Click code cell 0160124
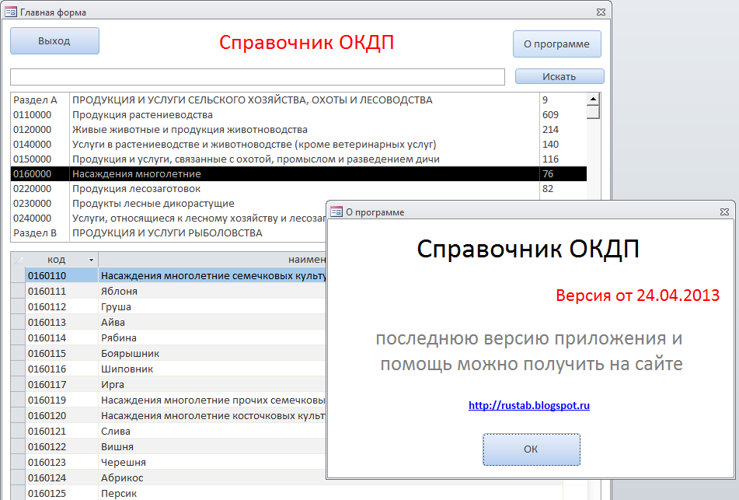The image size is (739, 500). [61, 477]
